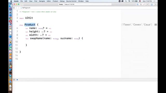Screen dimensions: 166x93
Task: Click the Ready status in activity viewer
Action: click(61, 4)
